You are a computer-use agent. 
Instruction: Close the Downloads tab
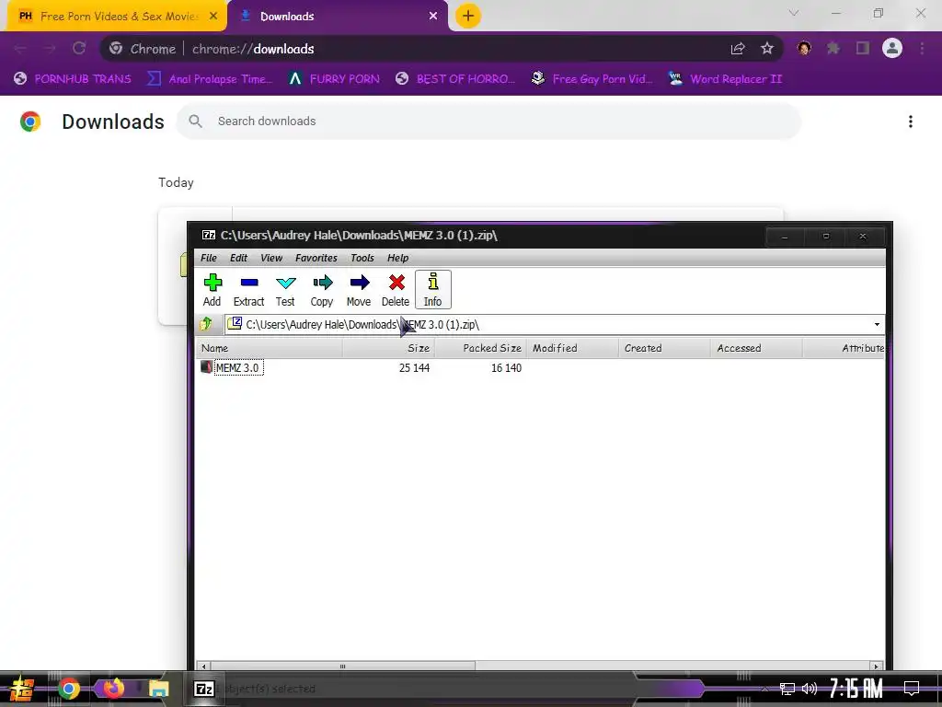(x=433, y=17)
